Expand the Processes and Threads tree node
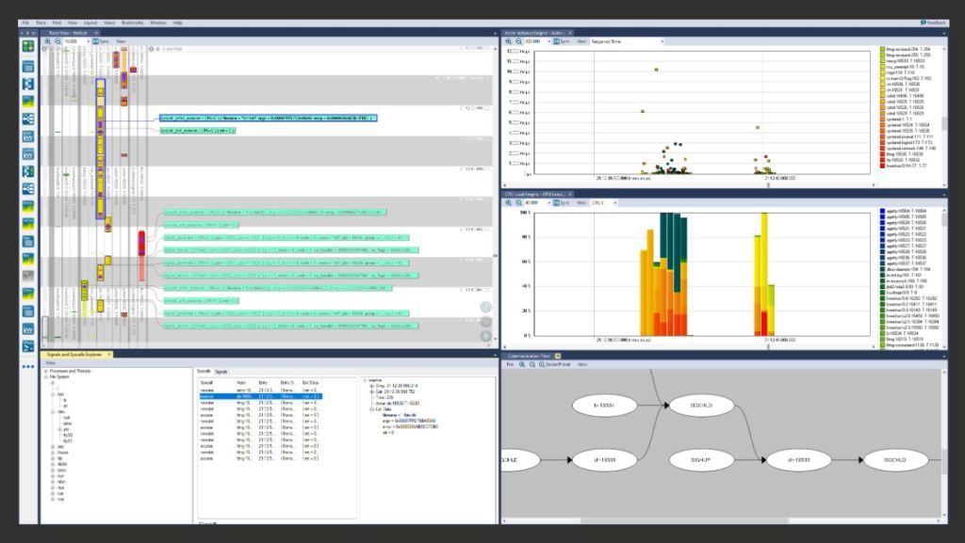965x543 pixels. click(x=45, y=371)
